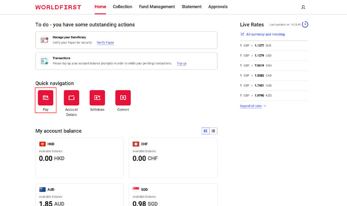Click the user profile icon
This screenshot has height=206, width=347.
(303, 7)
